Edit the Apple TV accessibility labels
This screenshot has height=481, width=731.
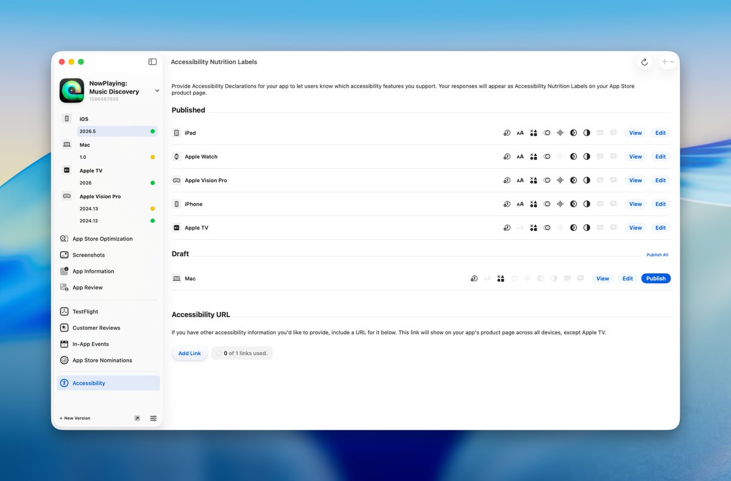tap(660, 228)
